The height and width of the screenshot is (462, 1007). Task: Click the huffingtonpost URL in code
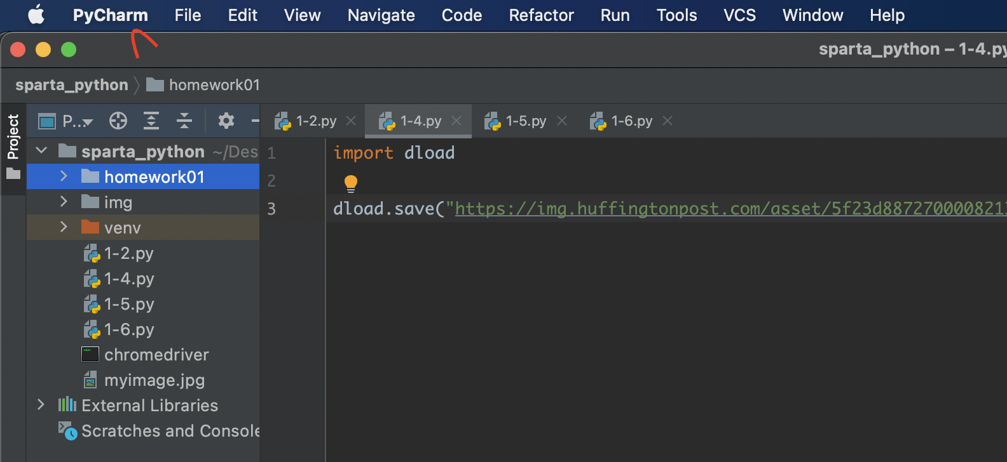731,208
